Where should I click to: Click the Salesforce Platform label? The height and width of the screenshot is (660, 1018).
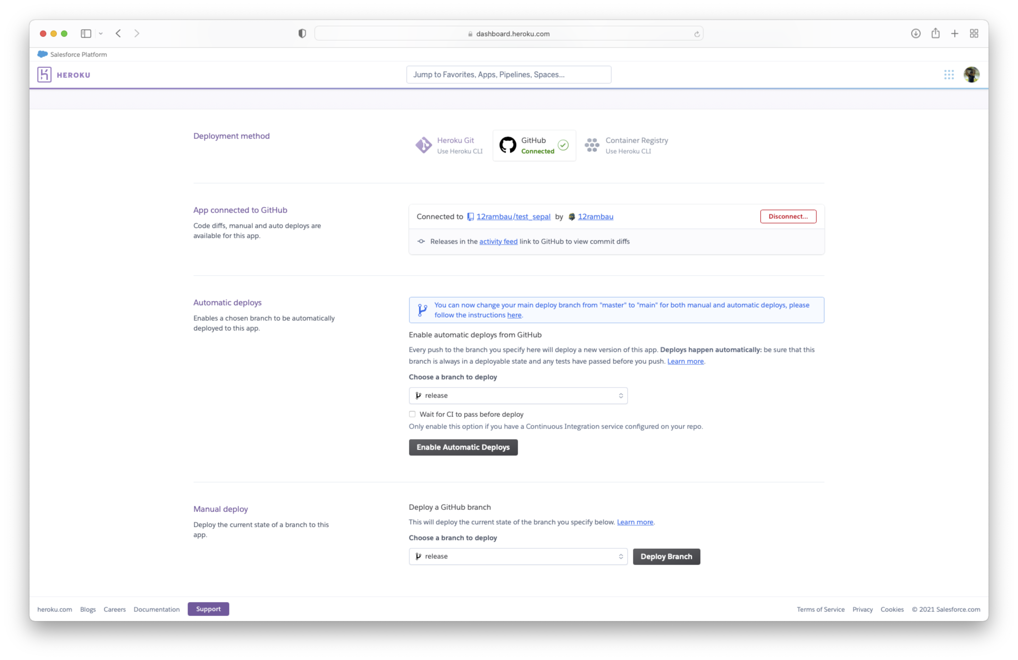pyautogui.click(x=79, y=54)
